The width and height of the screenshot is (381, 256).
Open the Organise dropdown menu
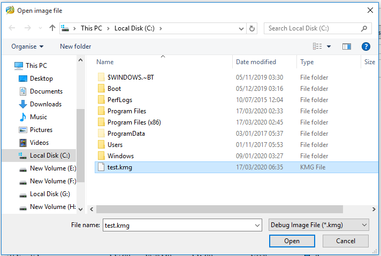coord(27,46)
